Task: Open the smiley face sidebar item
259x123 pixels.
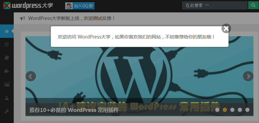Action: 7,44
